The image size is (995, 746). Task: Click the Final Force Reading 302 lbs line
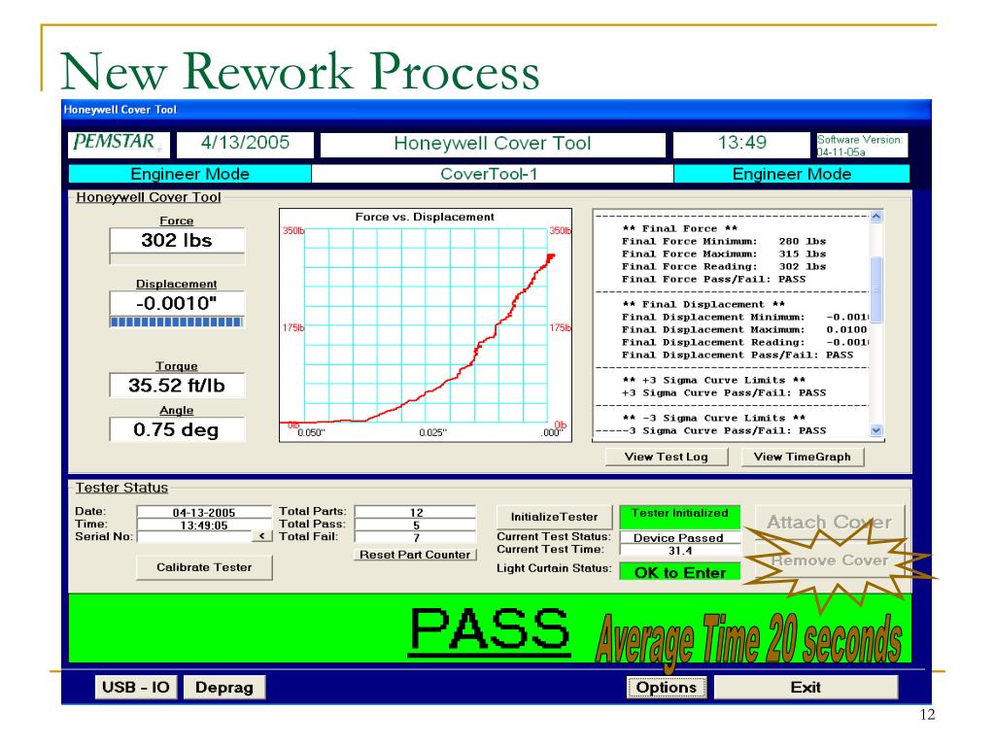point(723,266)
